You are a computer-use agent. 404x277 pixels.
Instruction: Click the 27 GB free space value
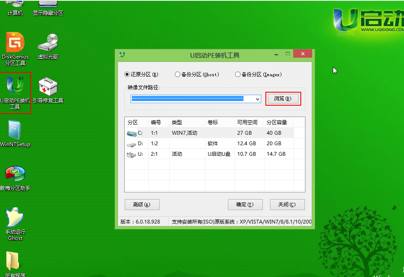click(x=244, y=133)
